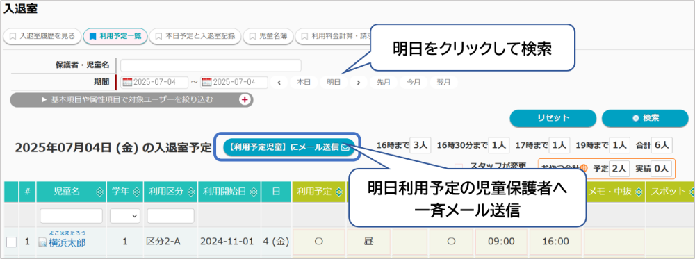Open the start date calendar icon
The height and width of the screenshot is (259, 695).
tap(127, 83)
